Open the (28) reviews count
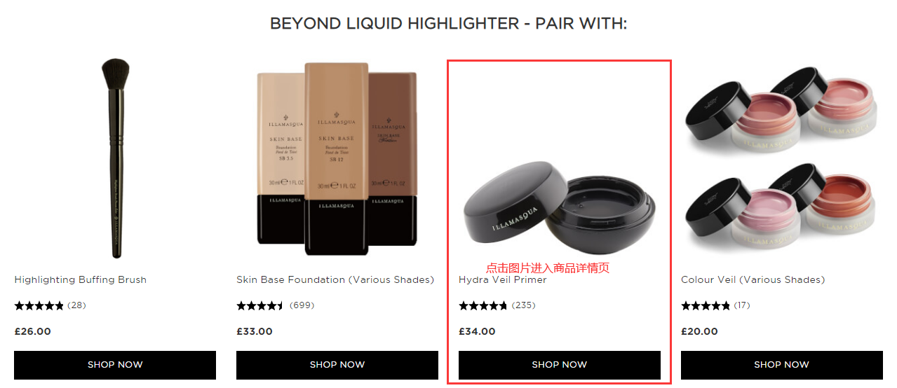Screen dimensions: 897x388 pyautogui.click(x=76, y=305)
